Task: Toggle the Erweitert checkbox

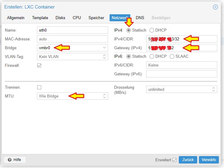Action: [174, 160]
